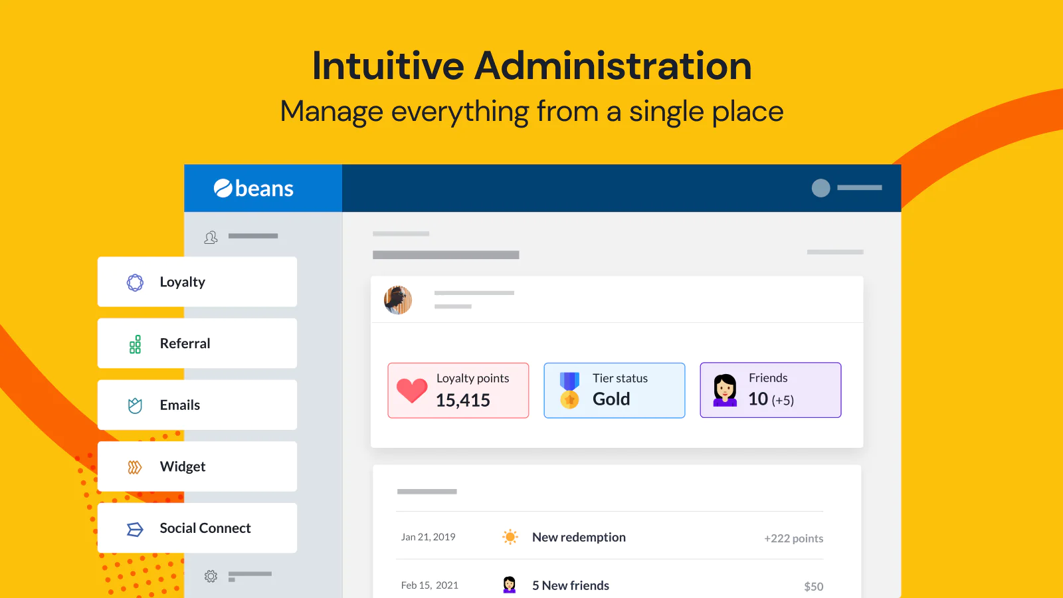Screen dimensions: 1063x598
Task: Click the '+222 points' value
Action: click(794, 538)
